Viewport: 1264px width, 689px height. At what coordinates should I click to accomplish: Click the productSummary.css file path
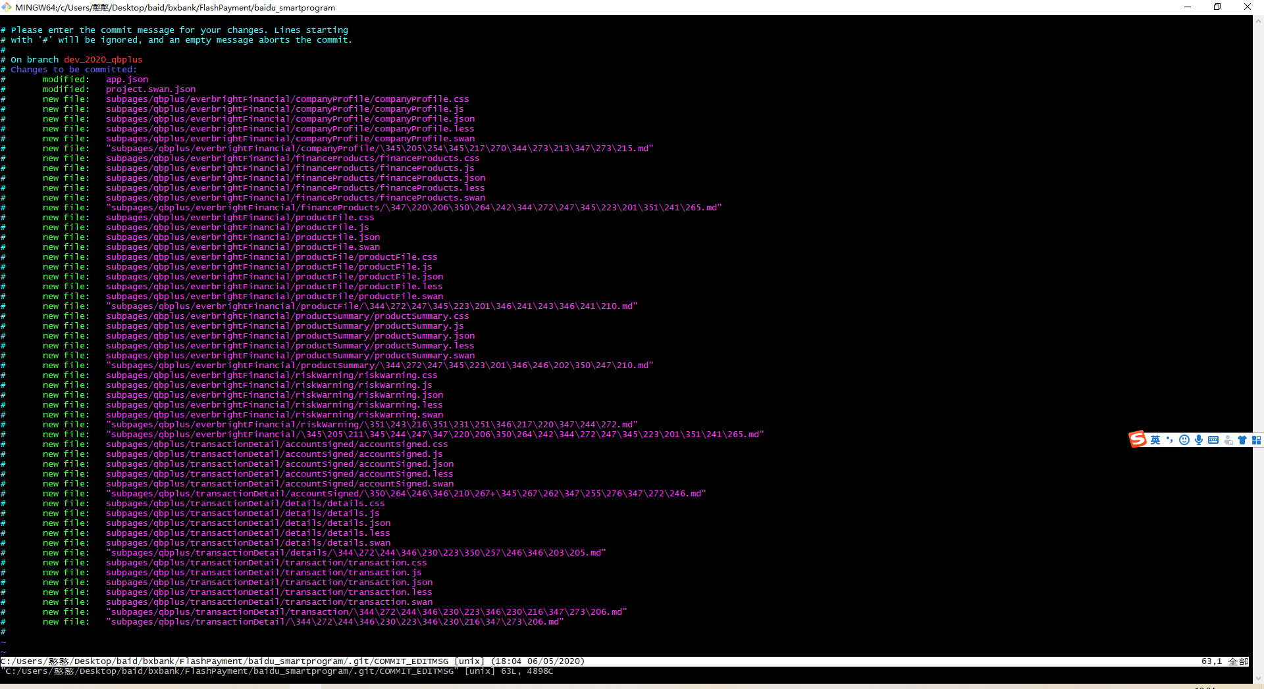288,316
